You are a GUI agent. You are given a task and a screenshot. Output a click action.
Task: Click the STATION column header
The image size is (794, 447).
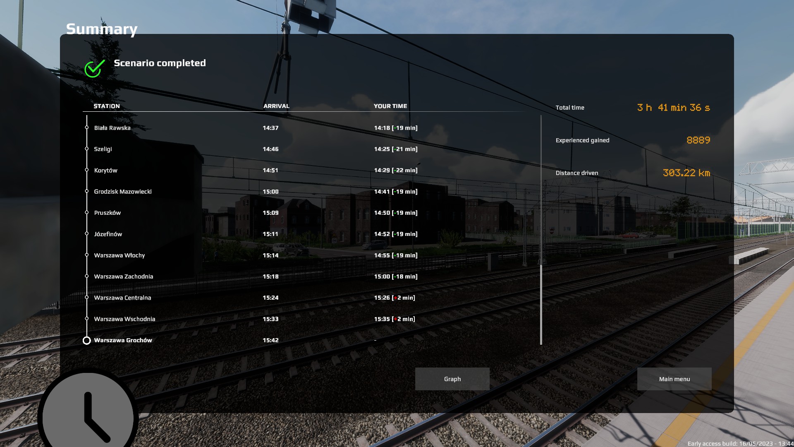[x=107, y=106]
